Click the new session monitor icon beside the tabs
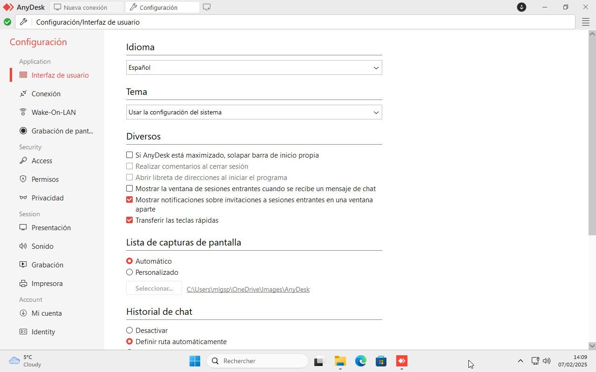The width and height of the screenshot is (596, 372). click(x=207, y=7)
